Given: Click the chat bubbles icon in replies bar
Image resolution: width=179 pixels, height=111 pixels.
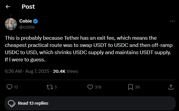Looking at the screenshot, I should tap(11, 103).
